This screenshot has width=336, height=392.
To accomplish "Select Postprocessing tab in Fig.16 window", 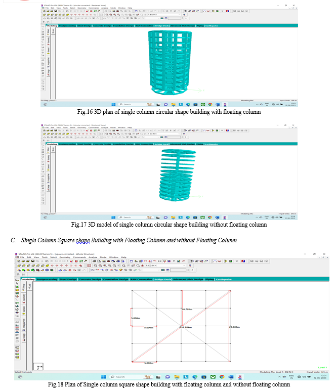I will point(67,26).
